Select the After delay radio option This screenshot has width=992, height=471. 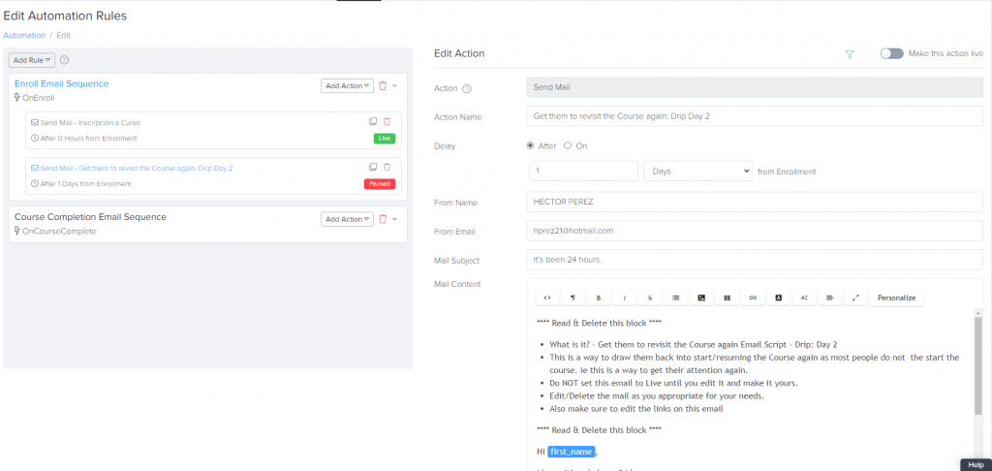[530, 145]
